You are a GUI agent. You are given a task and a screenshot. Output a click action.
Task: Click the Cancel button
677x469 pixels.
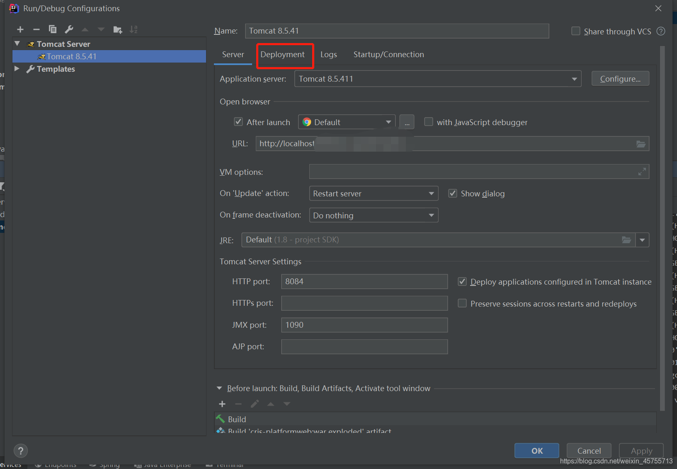[589, 451]
